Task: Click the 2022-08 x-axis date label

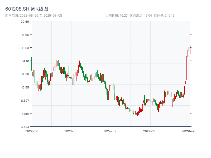Action: click(x=32, y=131)
